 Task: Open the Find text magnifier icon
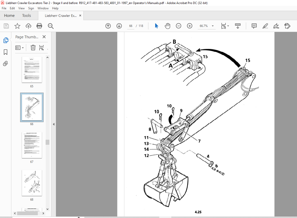pos(51,26)
